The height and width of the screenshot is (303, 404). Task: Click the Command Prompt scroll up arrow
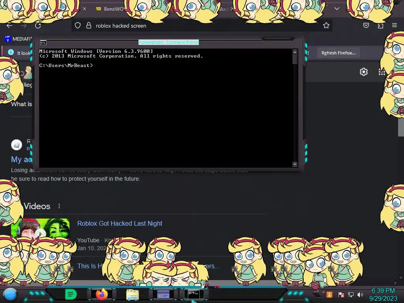[295, 52]
